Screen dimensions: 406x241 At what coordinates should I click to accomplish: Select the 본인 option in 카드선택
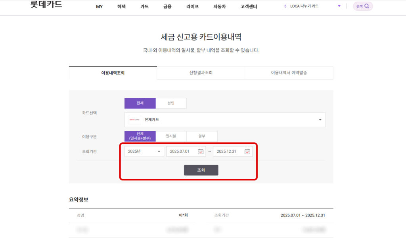(171, 103)
